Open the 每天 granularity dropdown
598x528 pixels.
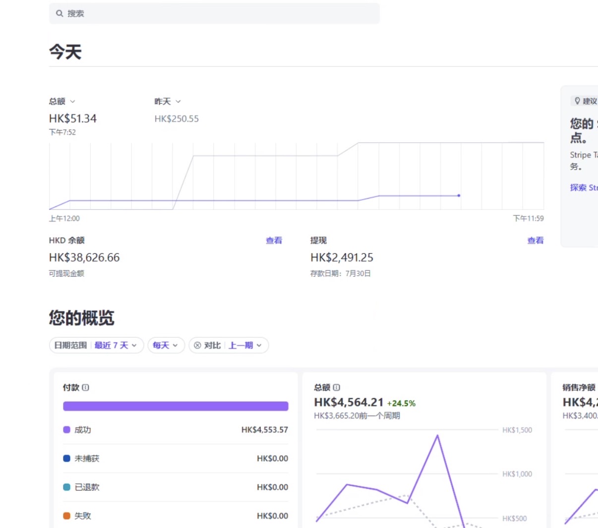click(x=166, y=346)
